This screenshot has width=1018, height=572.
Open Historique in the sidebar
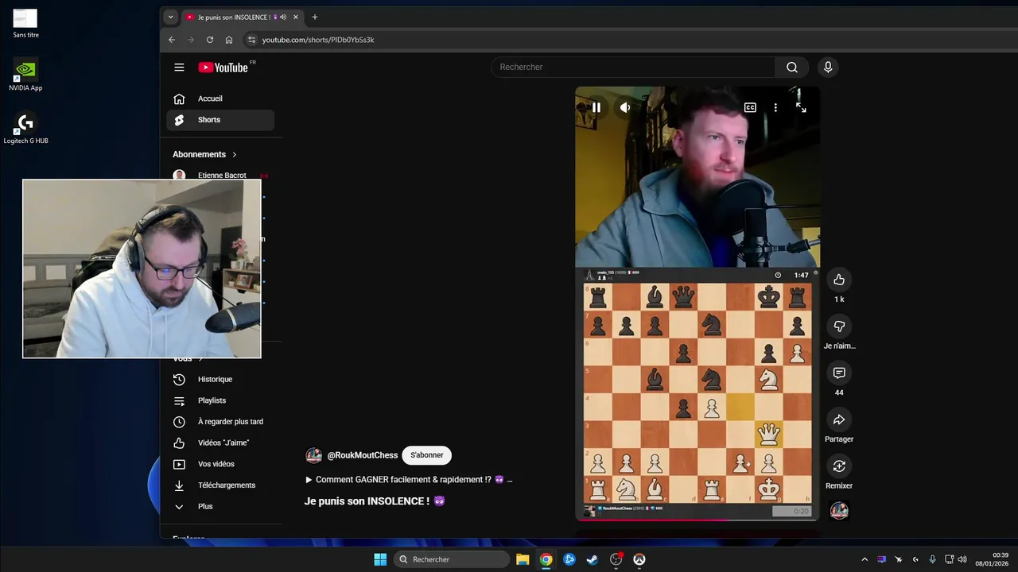coord(220,380)
